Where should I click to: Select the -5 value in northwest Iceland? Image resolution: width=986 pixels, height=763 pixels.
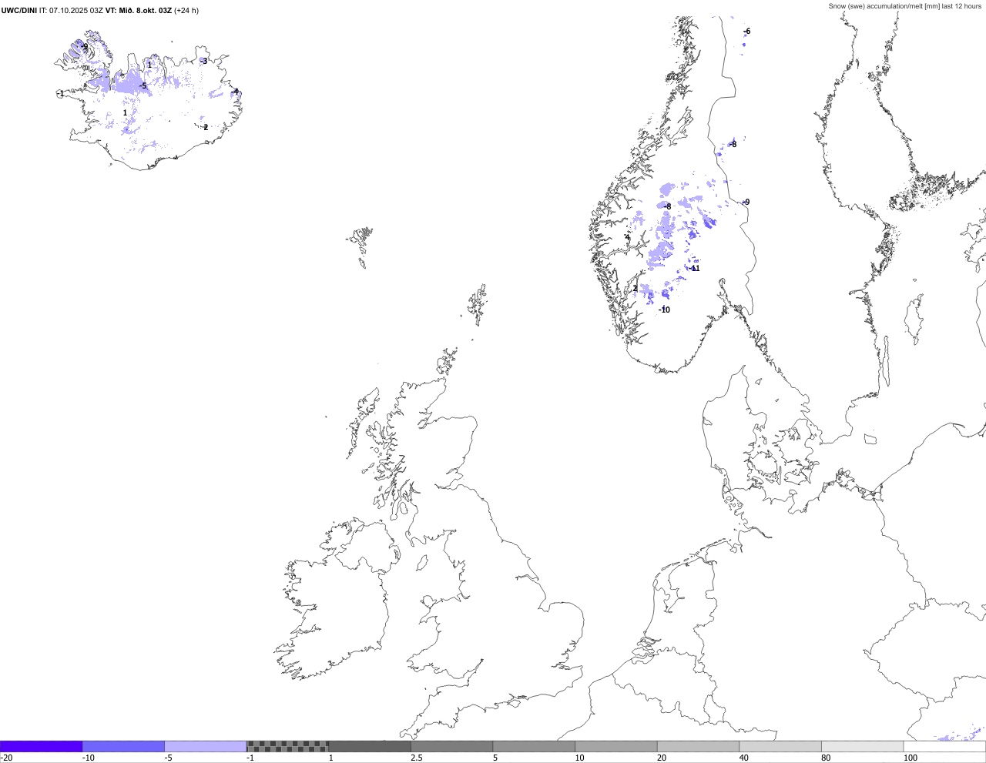point(143,86)
